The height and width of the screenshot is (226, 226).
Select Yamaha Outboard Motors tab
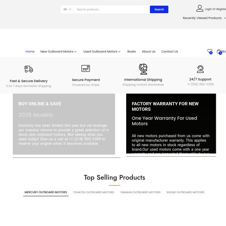[140, 192]
